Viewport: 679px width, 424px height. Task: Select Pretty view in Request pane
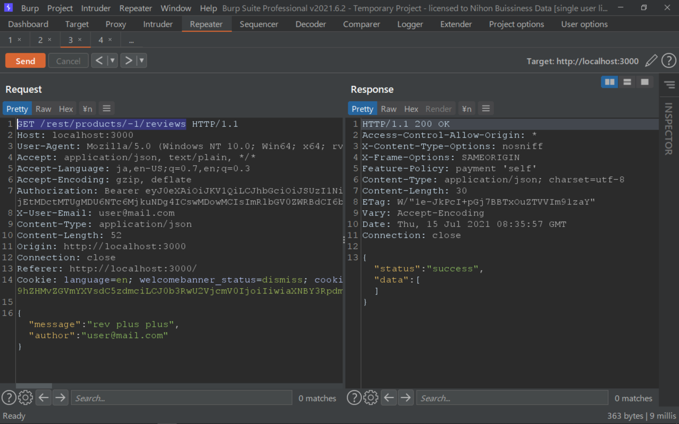17,109
